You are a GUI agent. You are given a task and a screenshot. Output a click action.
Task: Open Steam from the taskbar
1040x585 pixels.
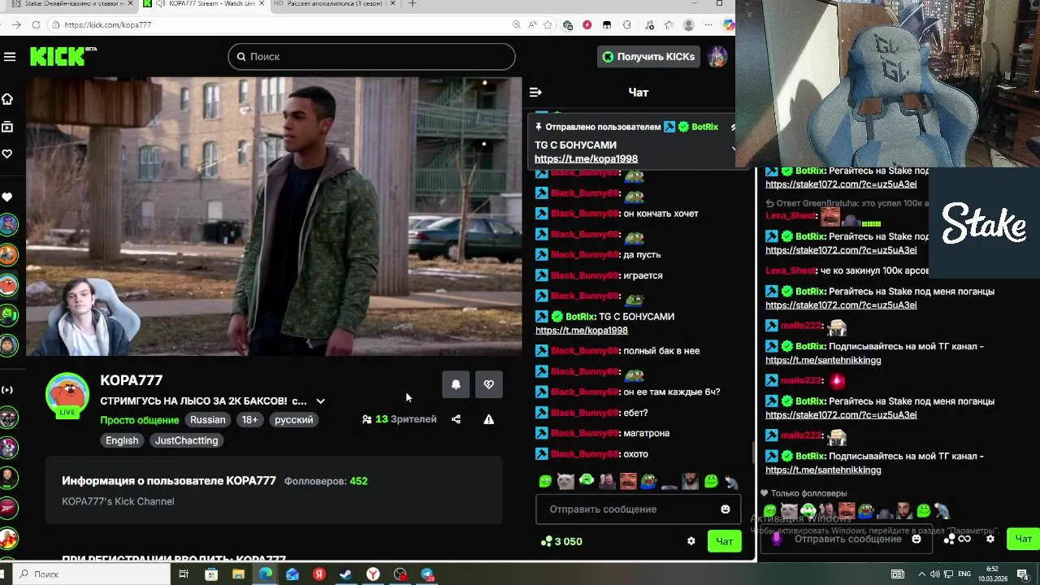[346, 574]
